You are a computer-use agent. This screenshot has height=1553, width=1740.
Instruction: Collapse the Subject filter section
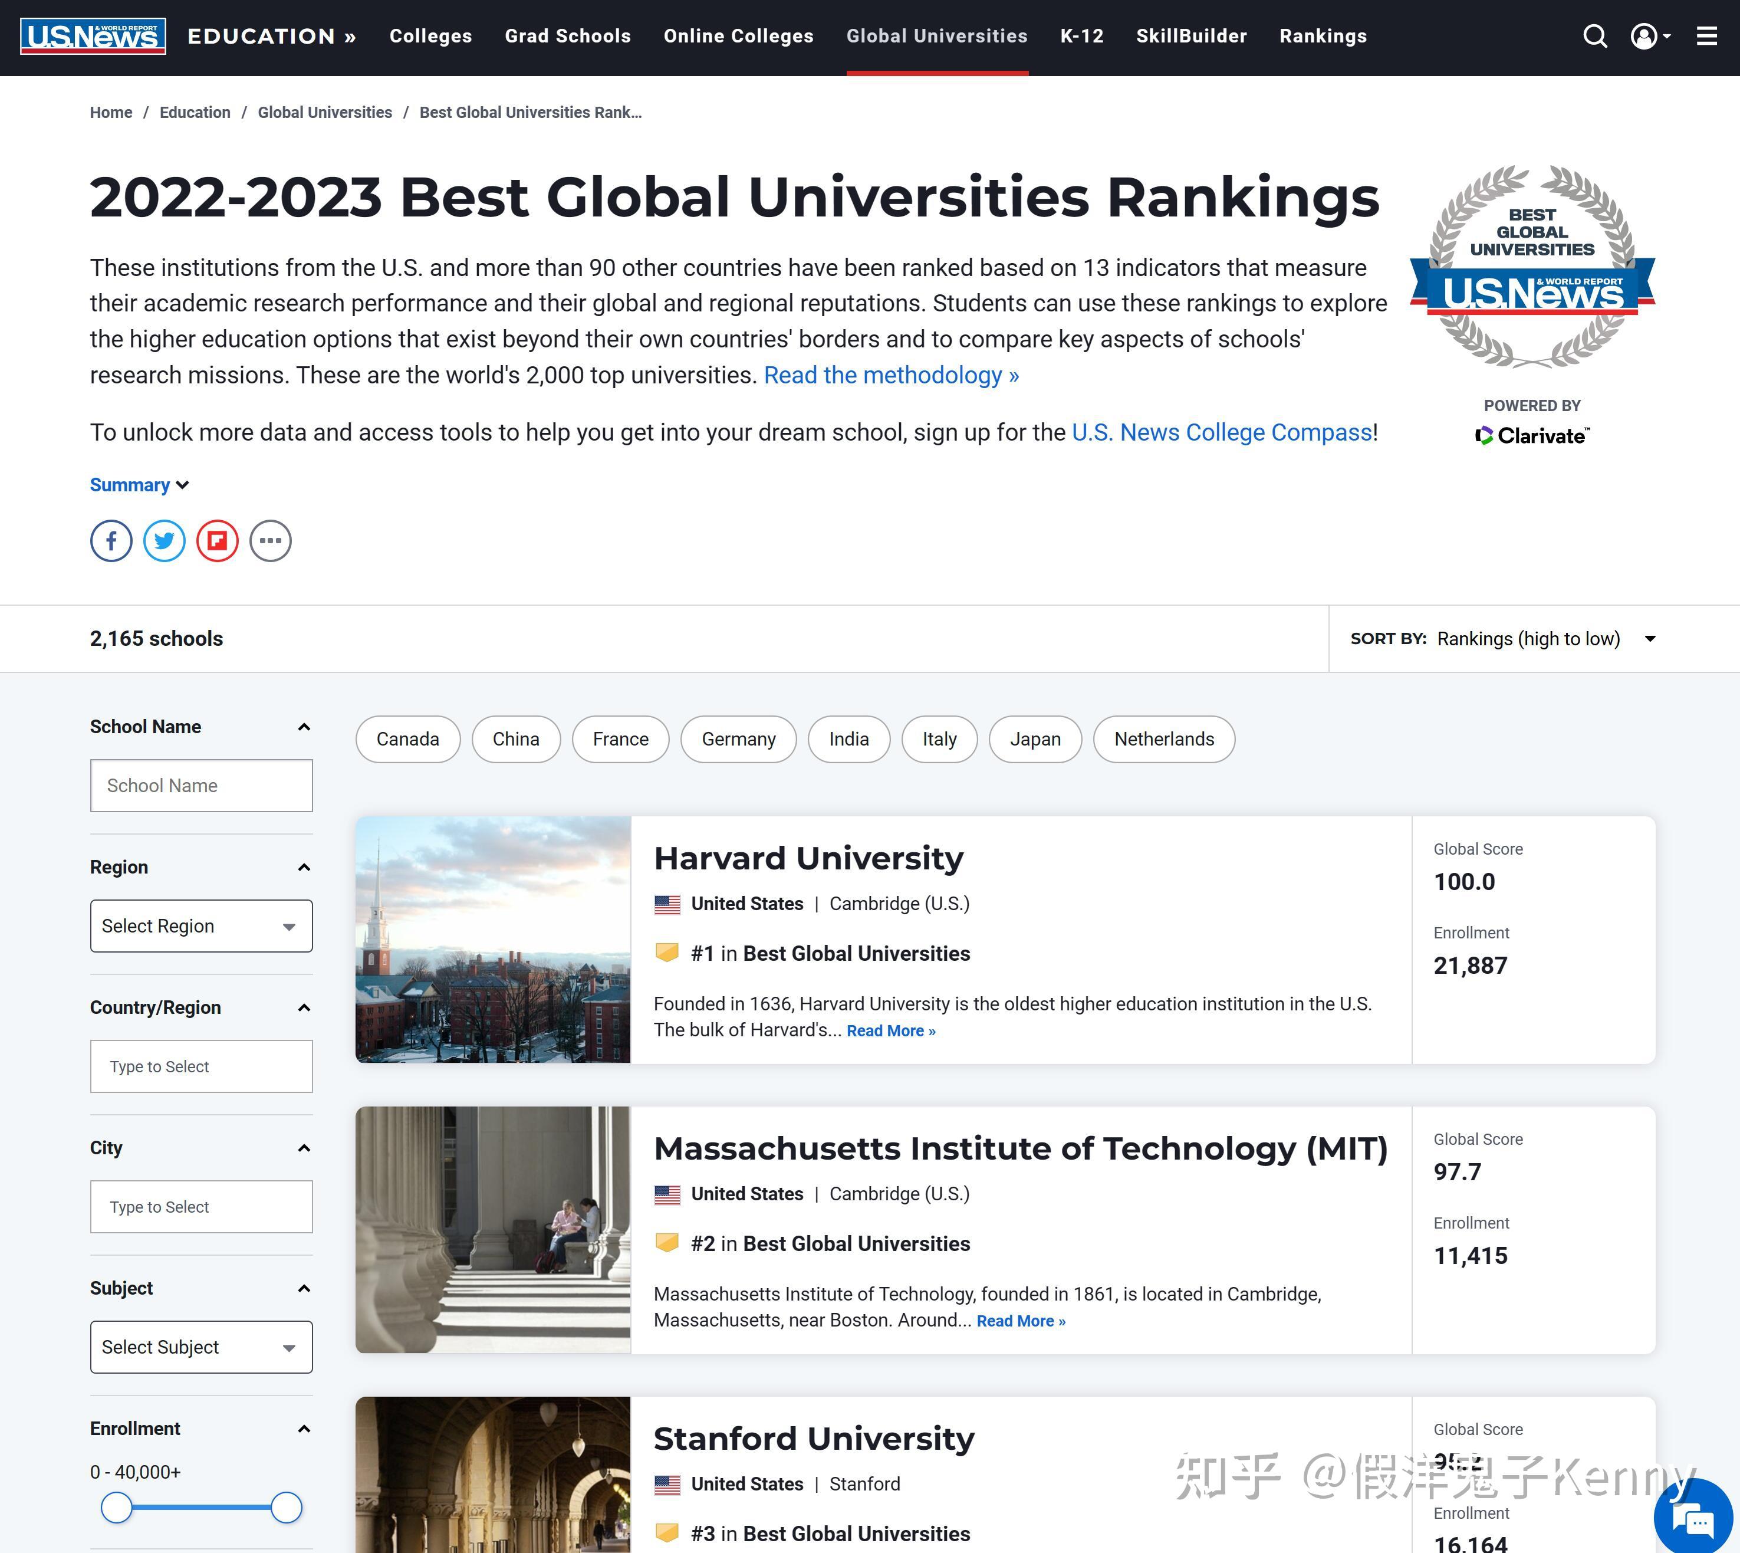tap(304, 1288)
